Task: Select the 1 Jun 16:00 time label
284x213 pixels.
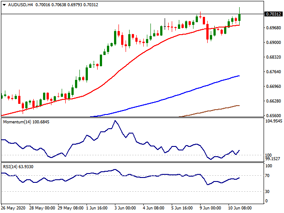Action: [97, 208]
